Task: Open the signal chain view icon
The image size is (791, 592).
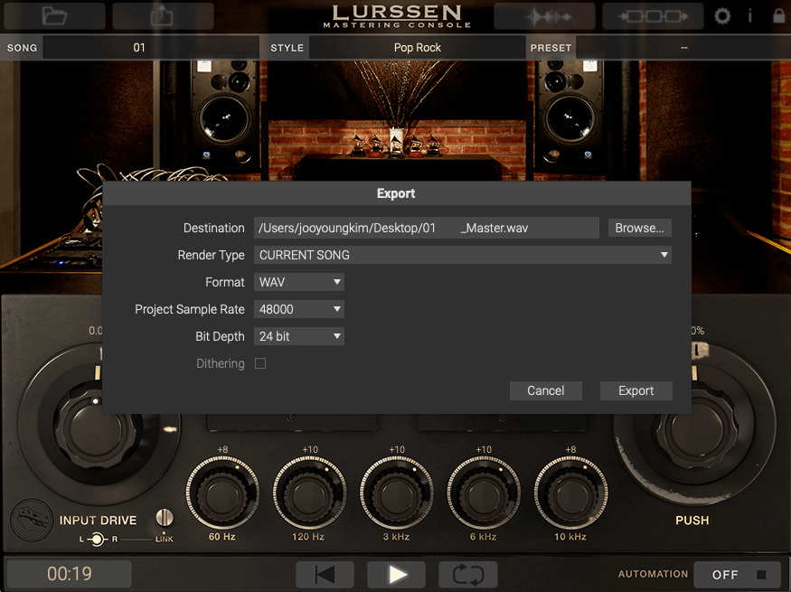Action: click(653, 16)
